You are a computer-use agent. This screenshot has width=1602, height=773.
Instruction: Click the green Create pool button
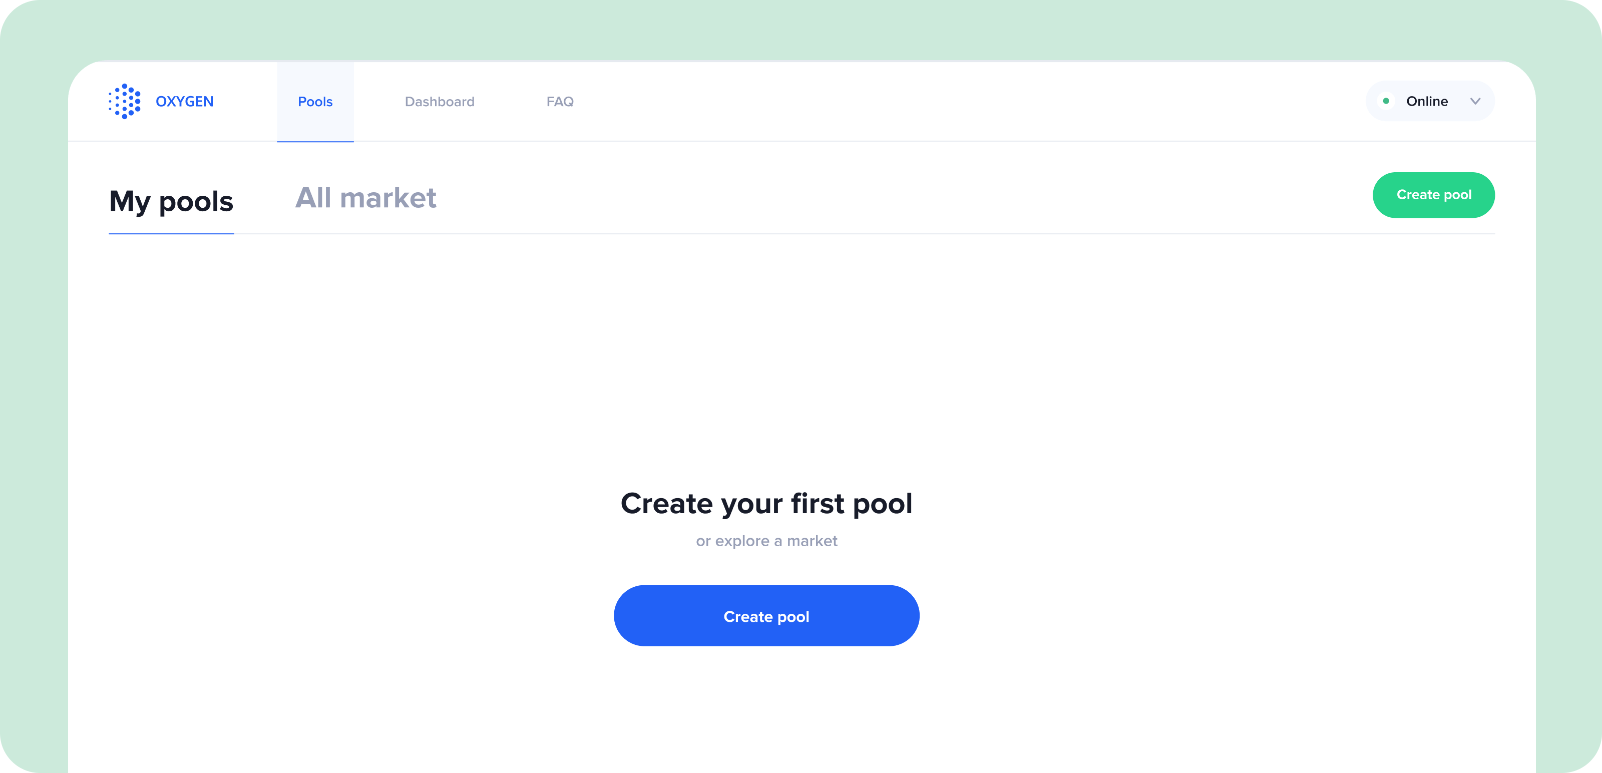click(x=1433, y=195)
